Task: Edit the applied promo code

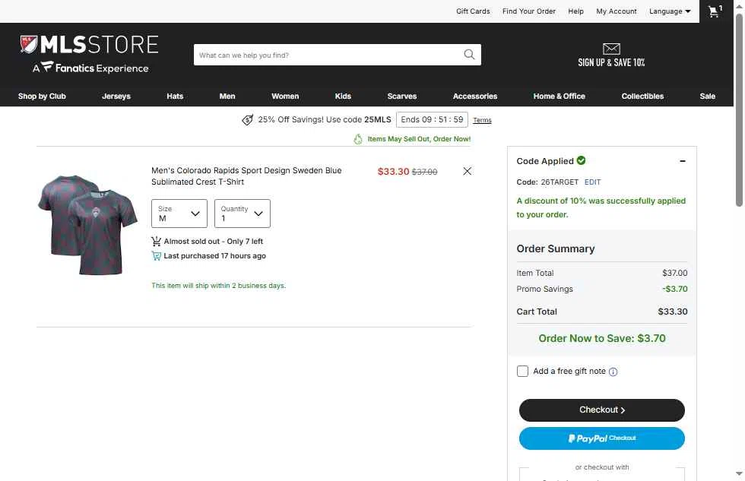Action: pos(592,182)
